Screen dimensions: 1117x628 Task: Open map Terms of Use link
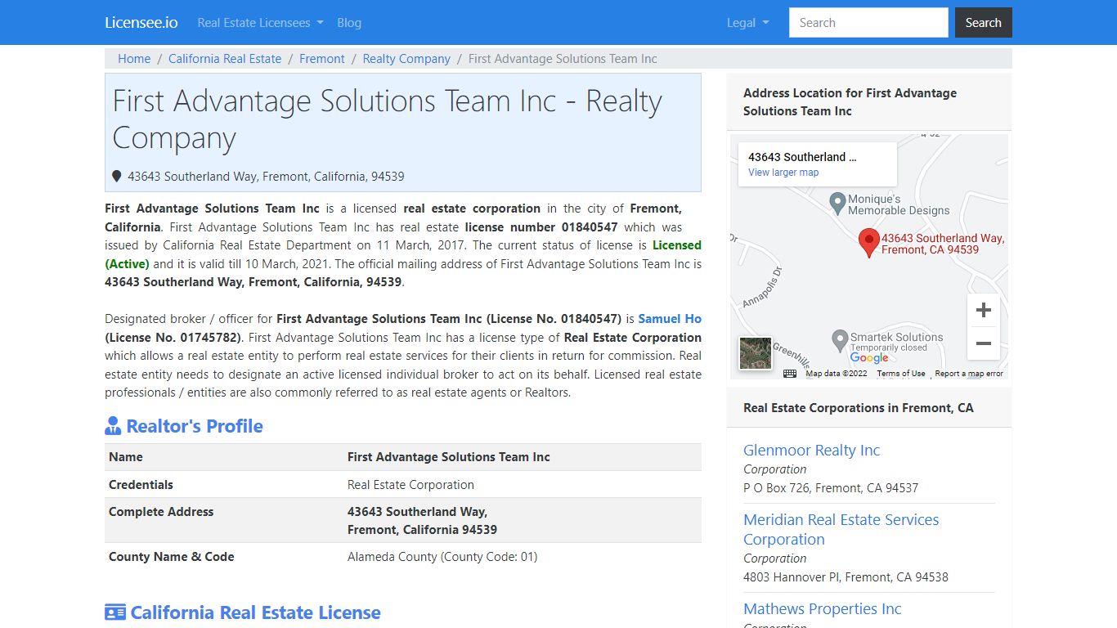(901, 374)
